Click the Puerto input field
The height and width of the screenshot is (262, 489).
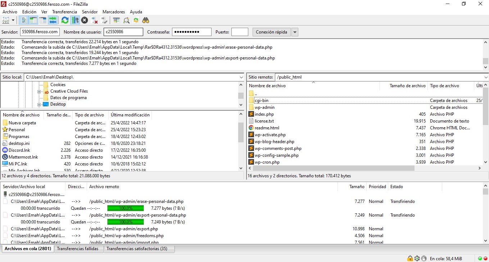(240, 32)
